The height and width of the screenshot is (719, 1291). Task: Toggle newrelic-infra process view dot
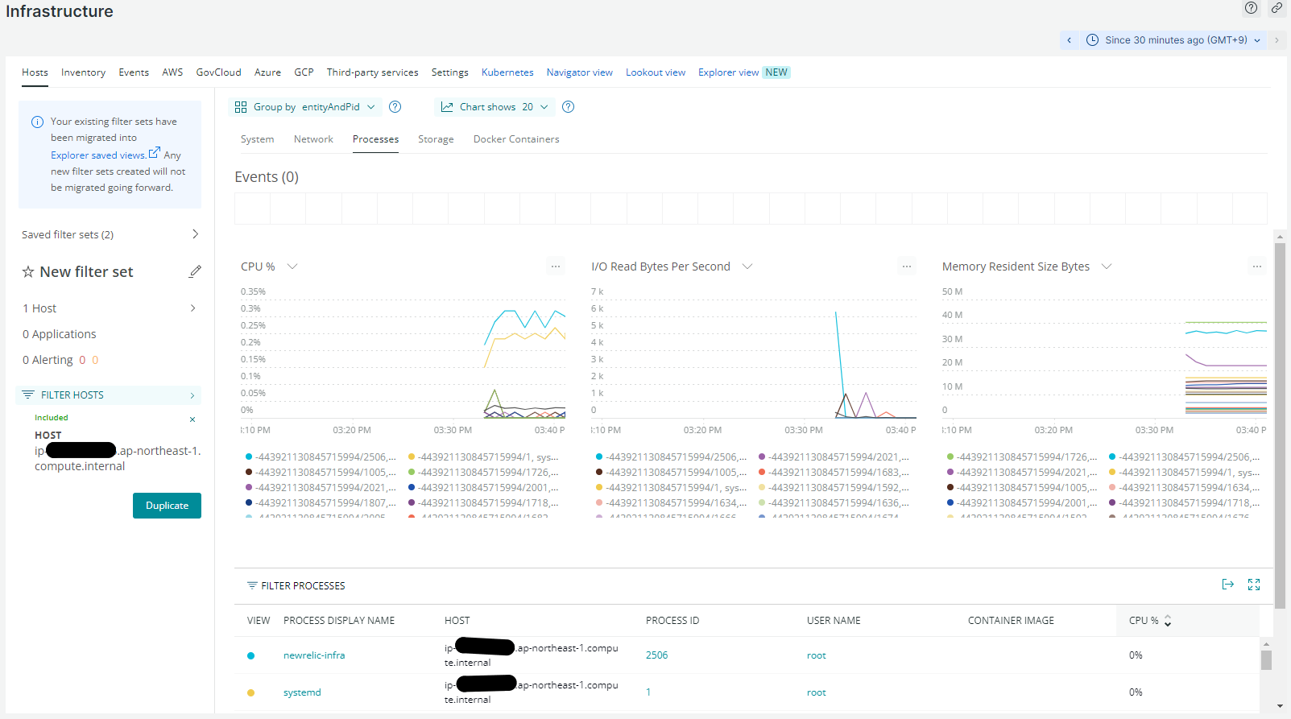pos(251,655)
